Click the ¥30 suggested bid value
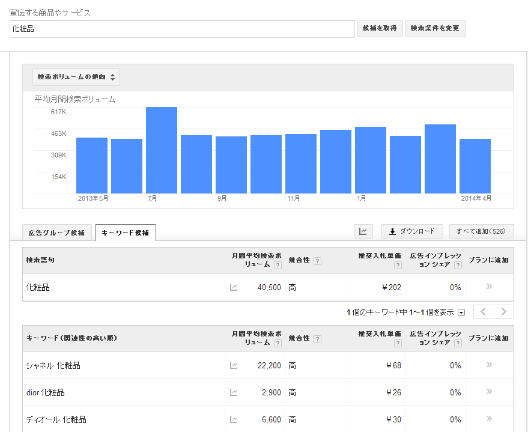 393,419
